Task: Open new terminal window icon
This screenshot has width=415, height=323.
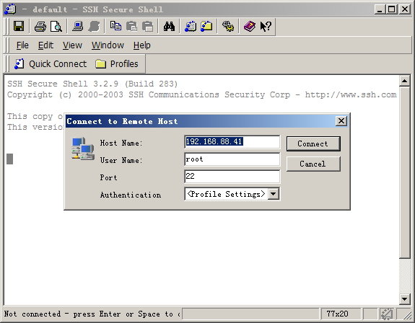Action: [191, 27]
